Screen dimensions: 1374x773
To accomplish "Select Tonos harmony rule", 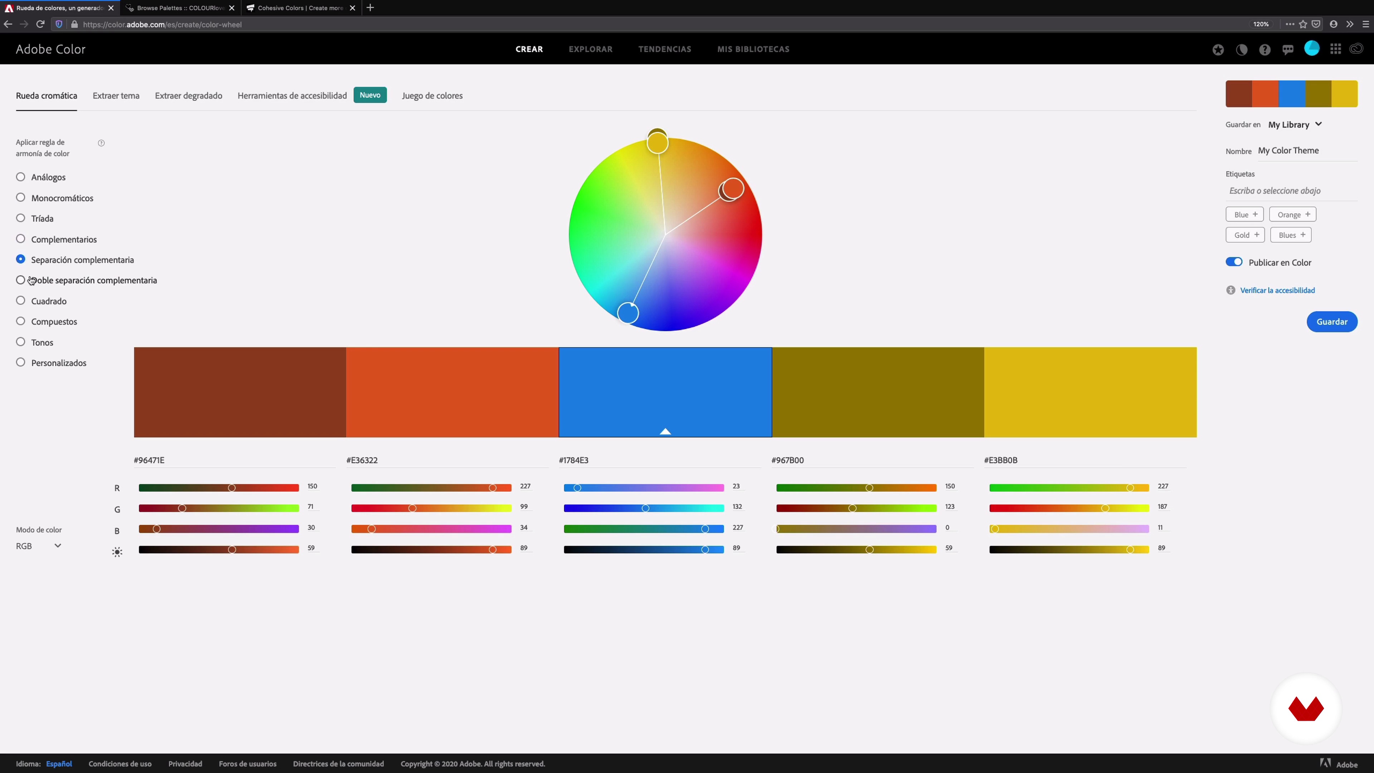I will pos(20,341).
